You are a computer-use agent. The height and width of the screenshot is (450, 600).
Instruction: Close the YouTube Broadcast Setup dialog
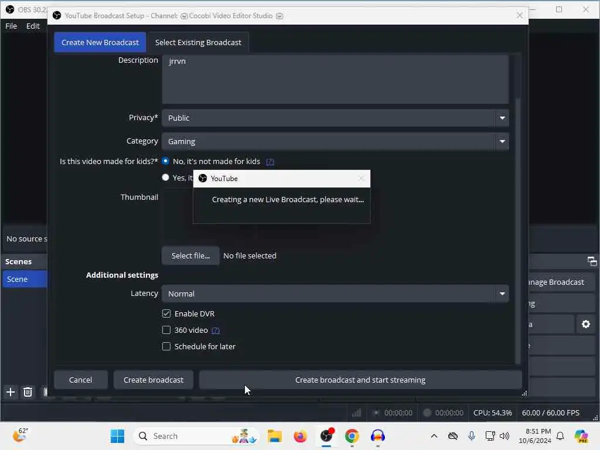pyautogui.click(x=519, y=15)
